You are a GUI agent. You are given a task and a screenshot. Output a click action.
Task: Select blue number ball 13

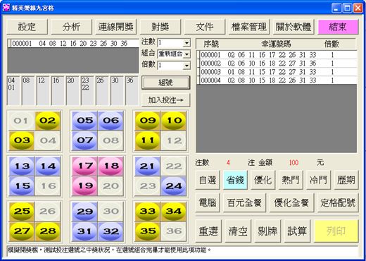pyautogui.click(x=21, y=166)
